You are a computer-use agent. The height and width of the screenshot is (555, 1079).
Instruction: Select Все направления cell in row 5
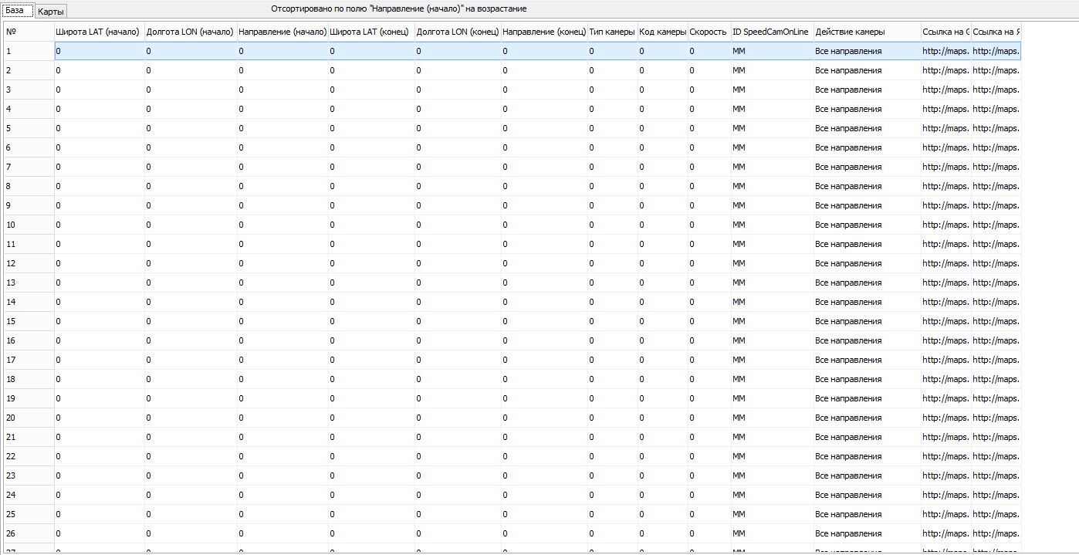click(x=848, y=128)
